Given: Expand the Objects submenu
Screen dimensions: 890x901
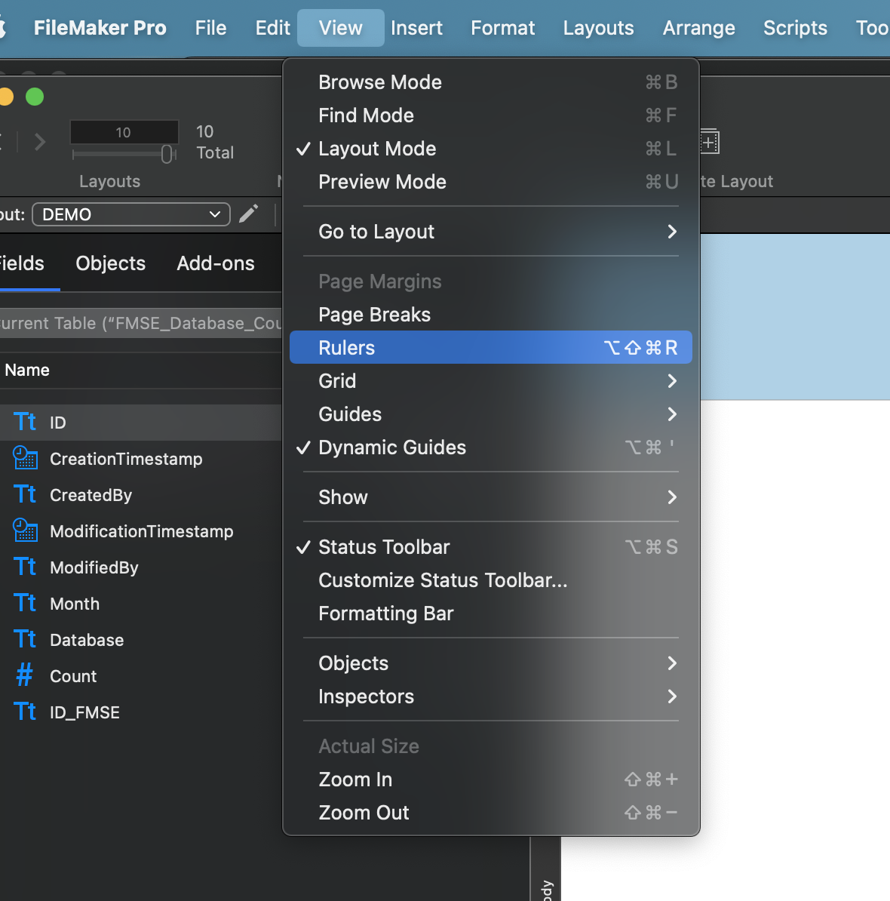Looking at the screenshot, I should [491, 663].
